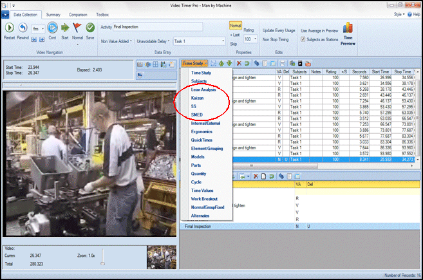Click the red Normal flag icon

coord(77,28)
